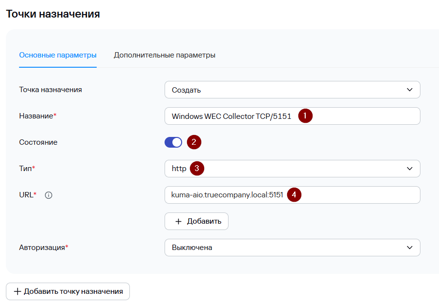Click the Состояние label text
Image resolution: width=439 pixels, height=307 pixels.
point(38,142)
